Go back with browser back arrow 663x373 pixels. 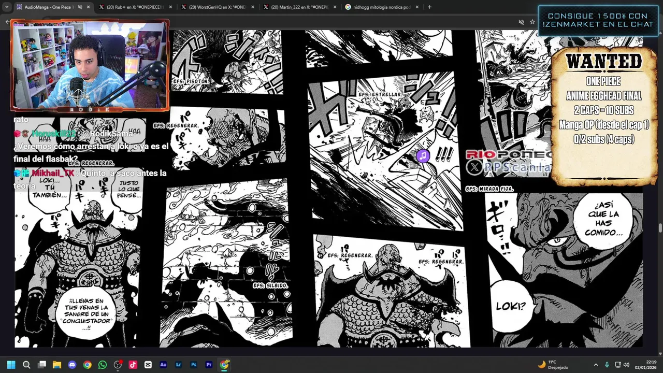click(7, 22)
